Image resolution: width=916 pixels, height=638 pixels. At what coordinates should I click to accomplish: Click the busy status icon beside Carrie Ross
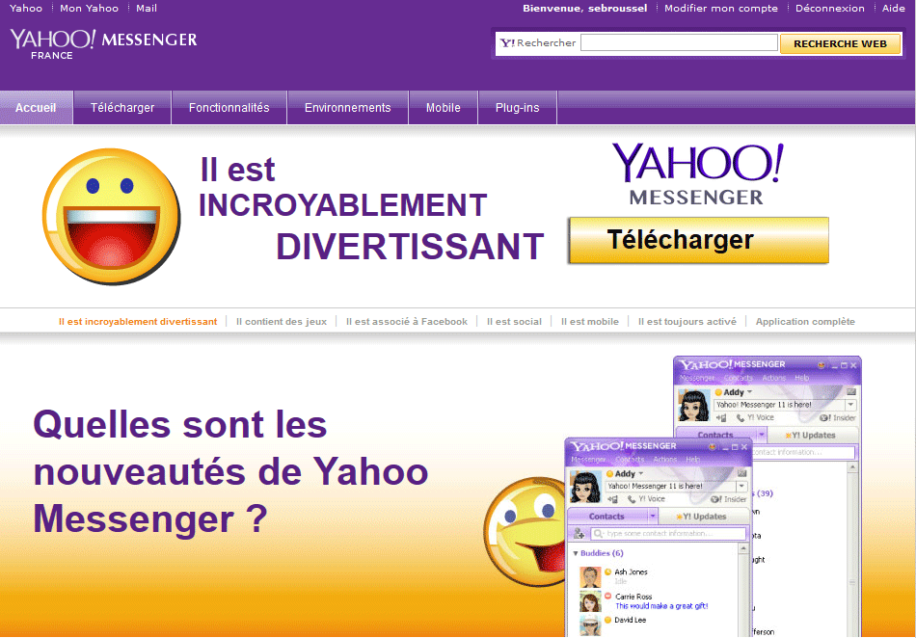tap(607, 596)
